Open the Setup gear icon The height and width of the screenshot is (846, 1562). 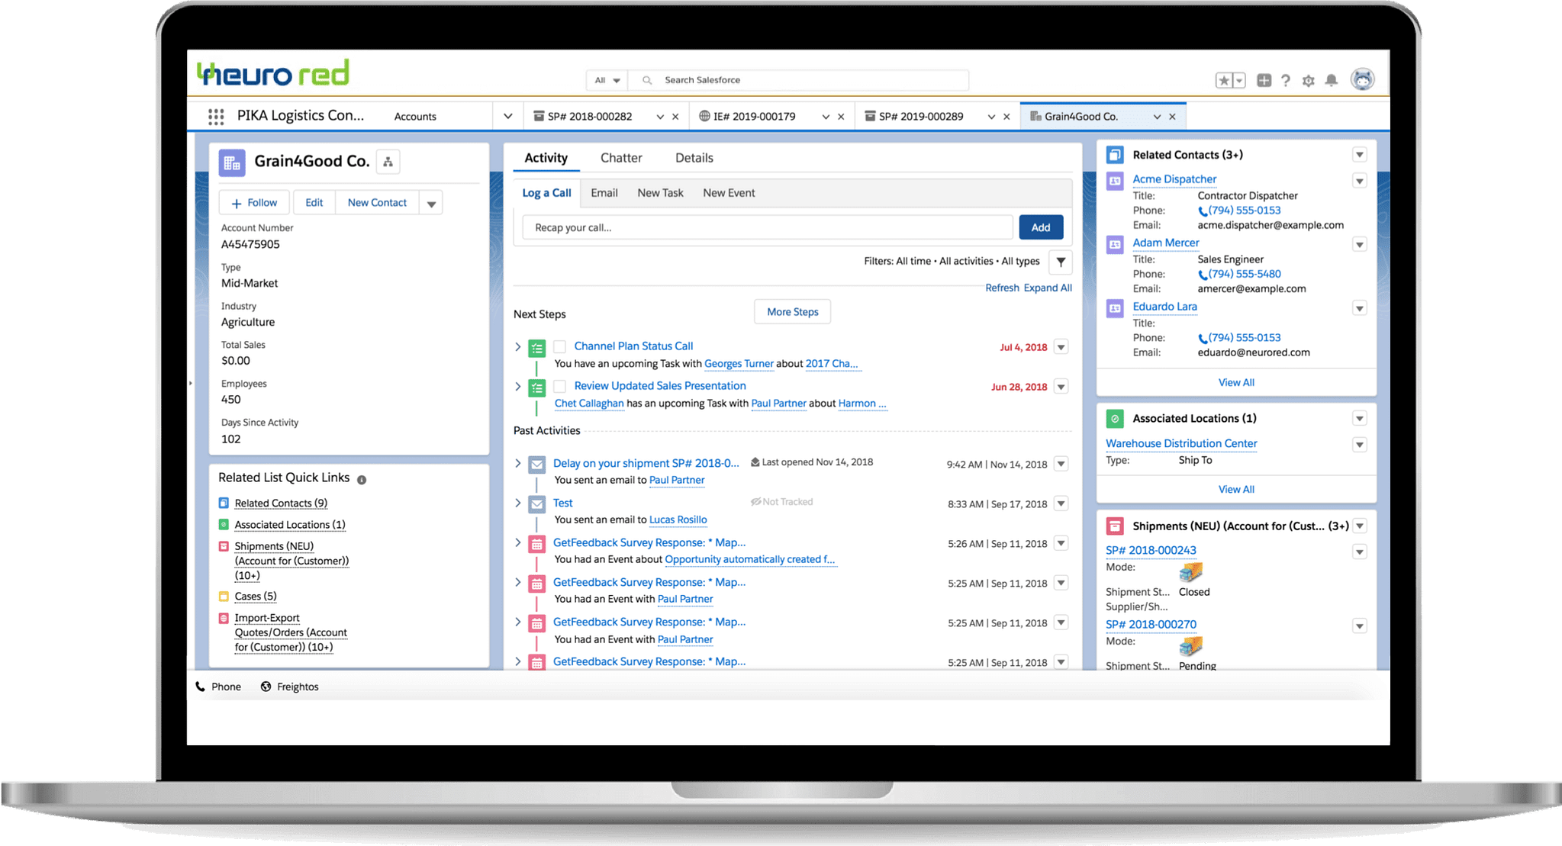click(x=1309, y=80)
